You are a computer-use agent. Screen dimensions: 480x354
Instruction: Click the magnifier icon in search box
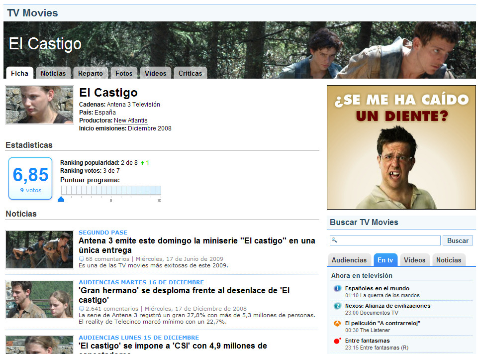pos(334,240)
